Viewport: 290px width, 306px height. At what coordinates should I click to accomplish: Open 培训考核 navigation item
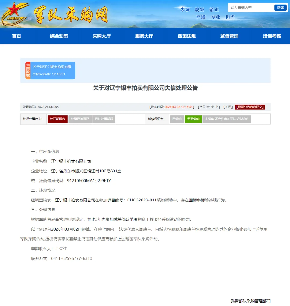[272, 36]
